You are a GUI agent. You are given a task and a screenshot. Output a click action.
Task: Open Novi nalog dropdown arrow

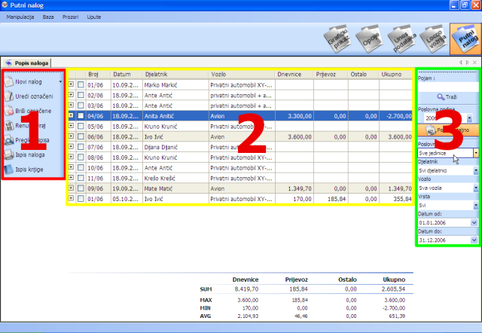pos(60,82)
